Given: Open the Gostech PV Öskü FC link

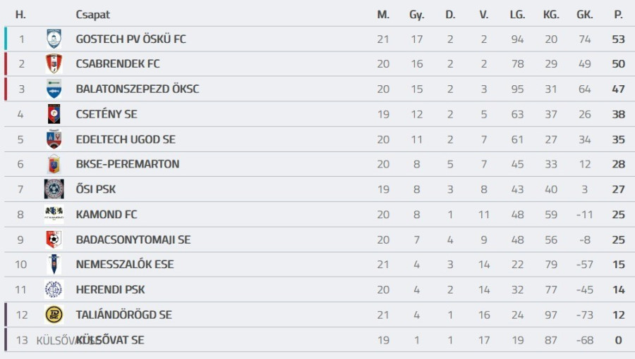Looking at the screenshot, I should [131, 39].
